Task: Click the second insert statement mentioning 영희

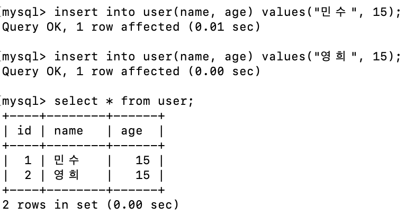Action: coord(227,57)
